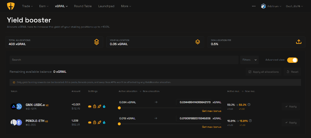This screenshot has height=138, width=311.
Task: Click the Apply all allocations button
Action: [264, 72]
